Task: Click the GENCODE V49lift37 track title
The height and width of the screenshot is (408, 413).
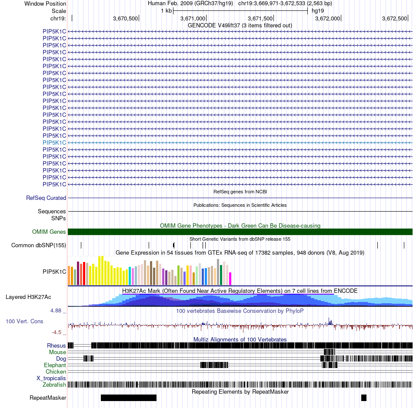Action: (x=240, y=26)
